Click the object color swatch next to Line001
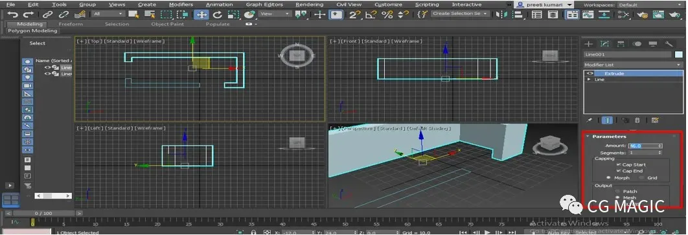The image size is (688, 235). [679, 55]
